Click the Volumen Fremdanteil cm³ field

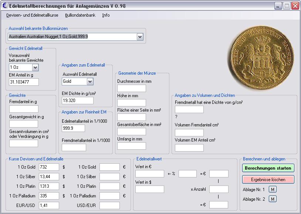coord(189,132)
